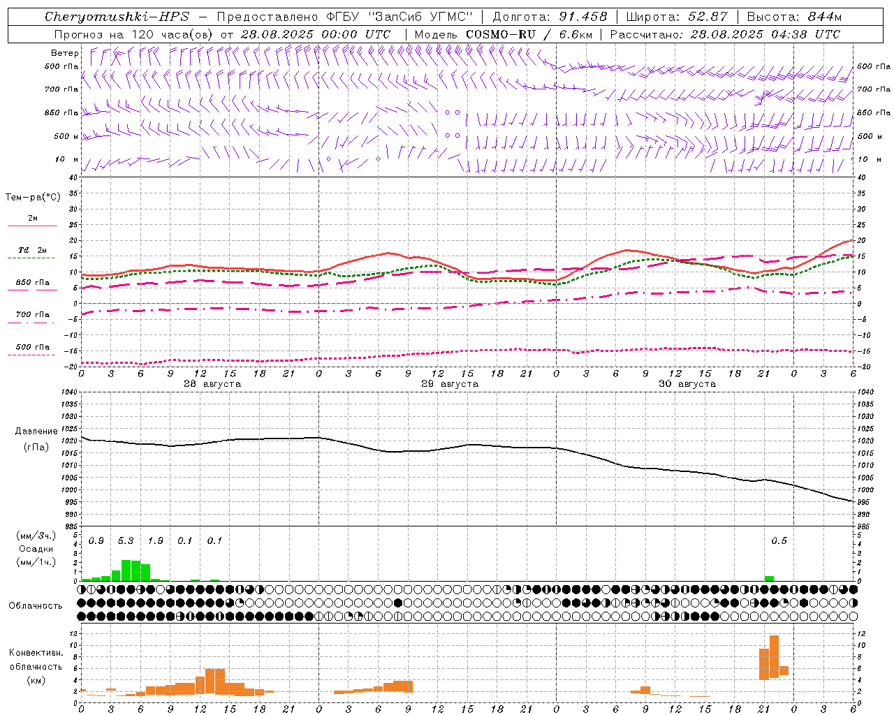Image resolution: width=894 pixels, height=715 pixels.
Task: Click the 10 м wind level label on left
Action: (x=66, y=160)
